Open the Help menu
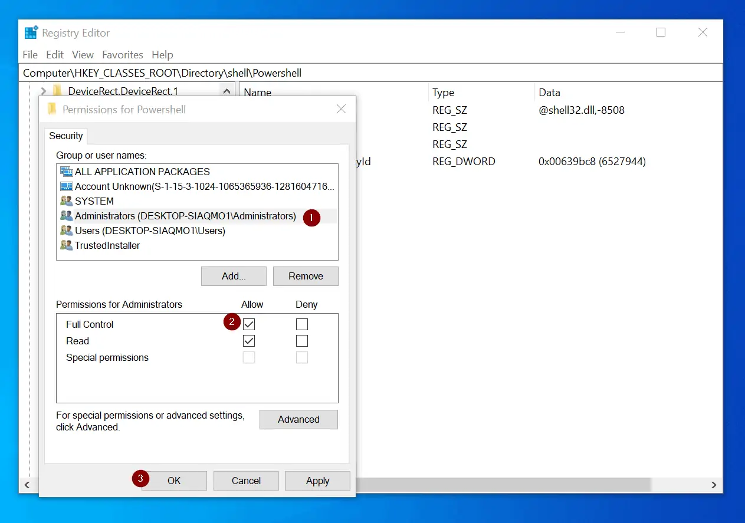 point(162,55)
